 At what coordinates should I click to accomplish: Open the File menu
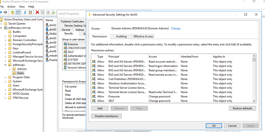coord(2,7)
